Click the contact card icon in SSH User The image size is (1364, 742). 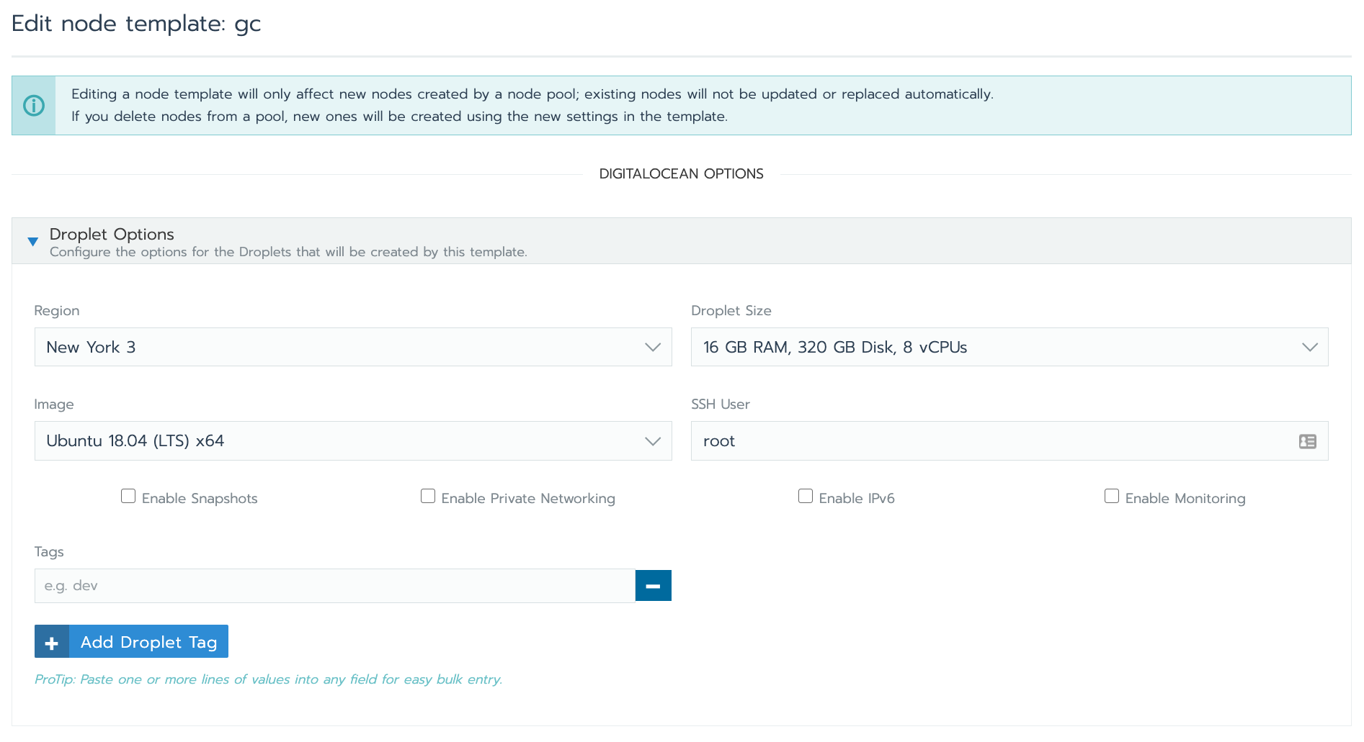point(1307,441)
